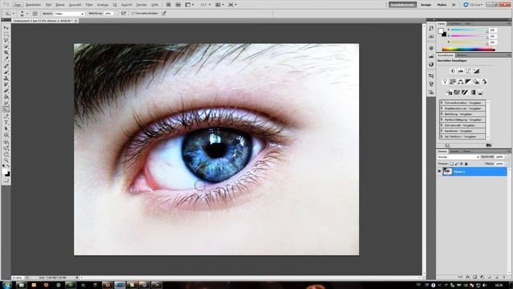Select the Gradient tool
The height and width of the screenshot is (289, 513).
click(x=6, y=97)
